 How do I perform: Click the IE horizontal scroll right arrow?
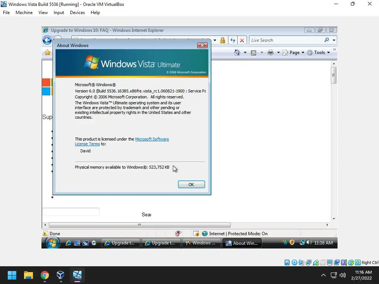(x=327, y=225)
